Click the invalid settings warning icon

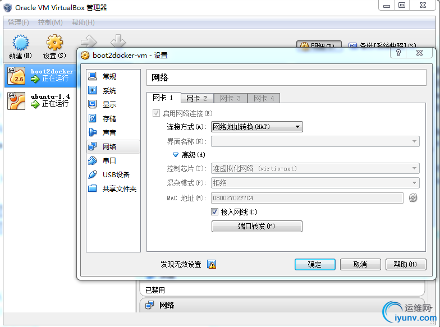click(x=212, y=264)
